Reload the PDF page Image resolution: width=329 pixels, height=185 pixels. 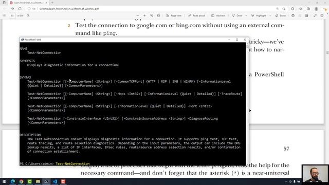pyautogui.click(x=20, y=9)
